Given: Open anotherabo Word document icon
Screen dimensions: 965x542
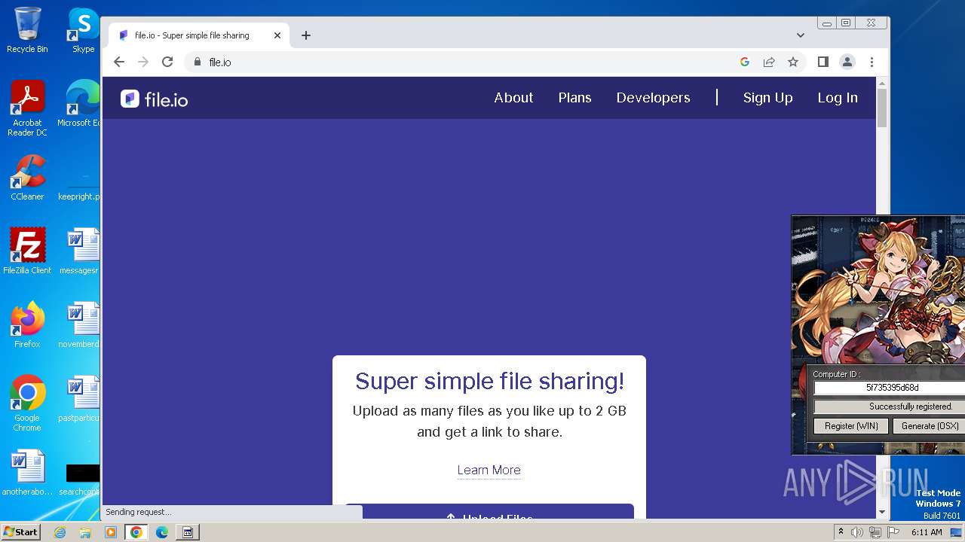Looking at the screenshot, I should [x=27, y=473].
